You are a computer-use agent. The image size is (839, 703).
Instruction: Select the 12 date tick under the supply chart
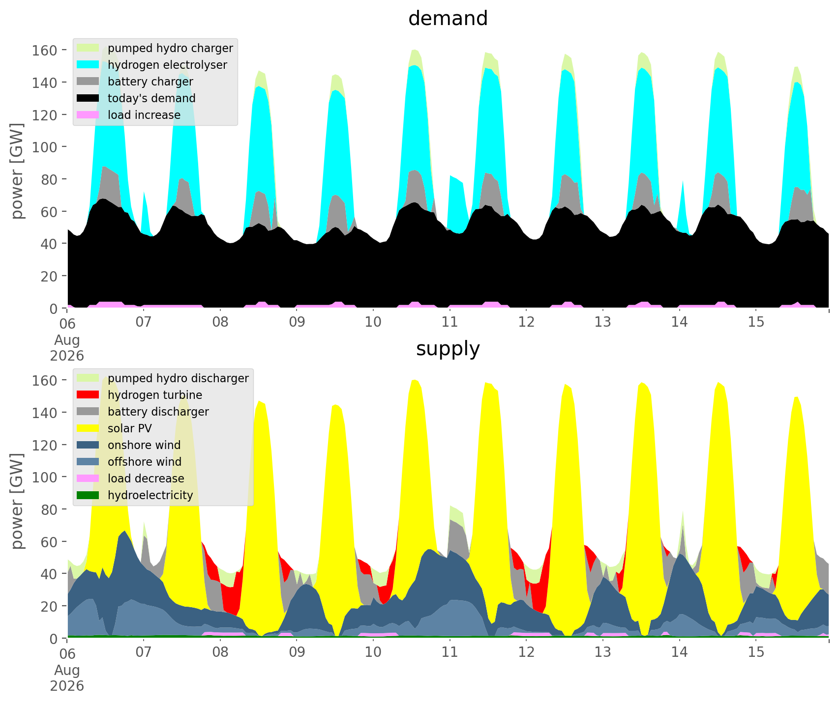526,653
